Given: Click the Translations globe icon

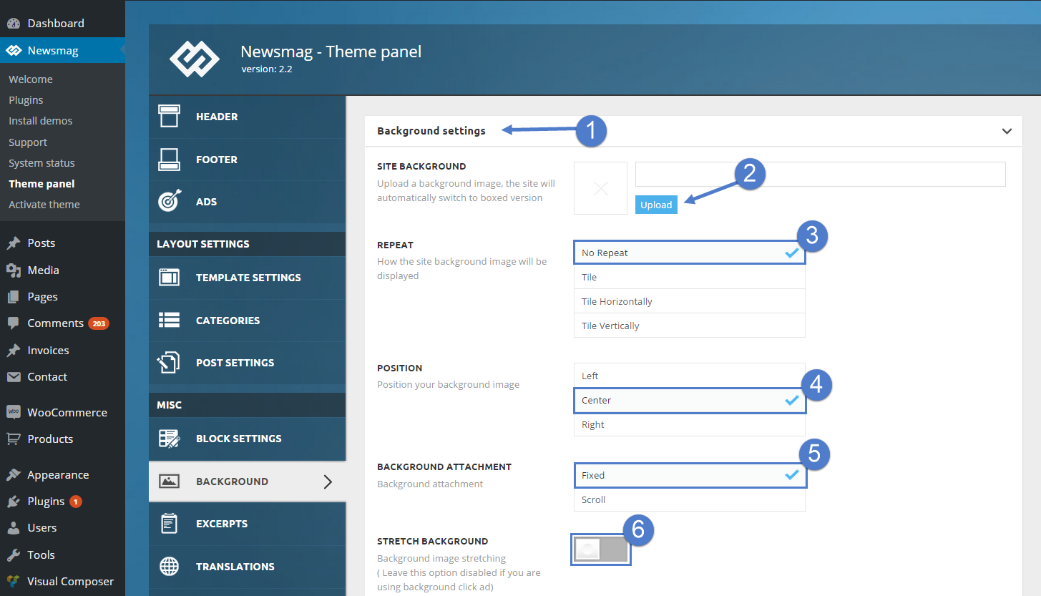Looking at the screenshot, I should tap(169, 567).
